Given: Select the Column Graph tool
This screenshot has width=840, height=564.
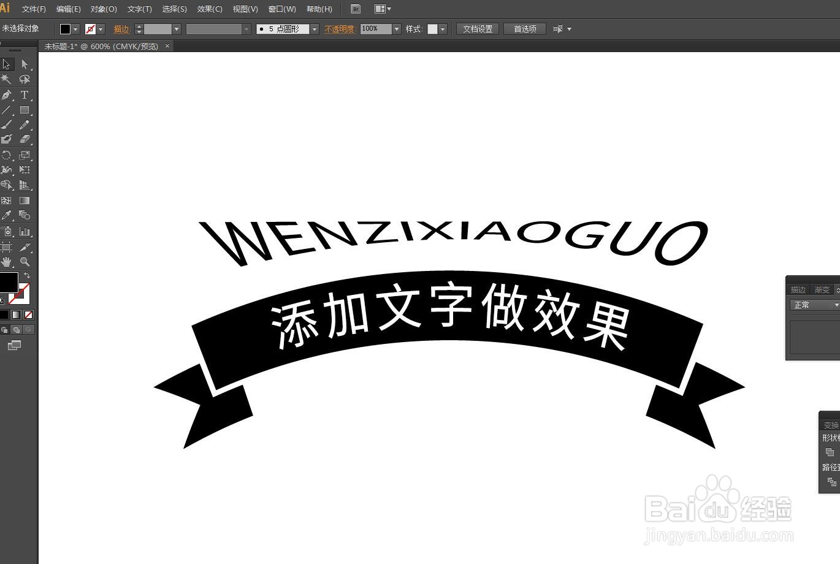Looking at the screenshot, I should click(25, 231).
